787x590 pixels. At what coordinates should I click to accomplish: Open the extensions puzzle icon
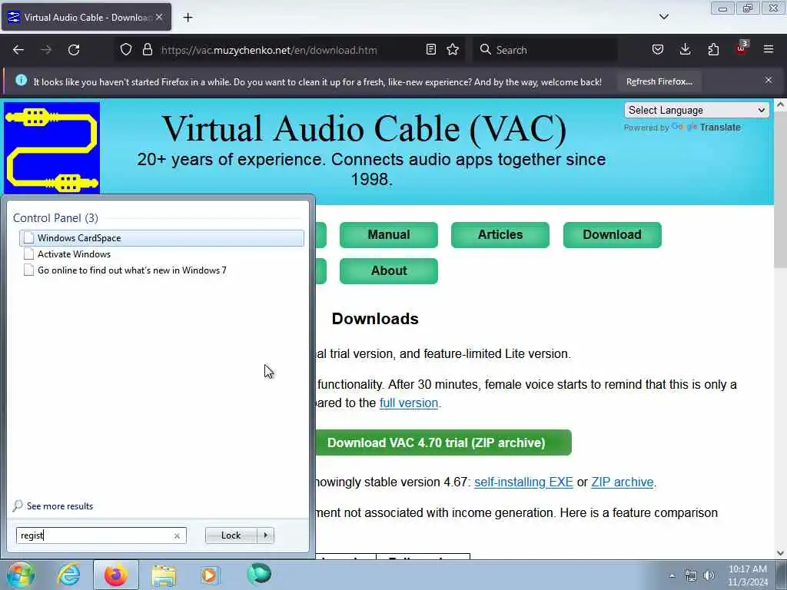click(713, 50)
